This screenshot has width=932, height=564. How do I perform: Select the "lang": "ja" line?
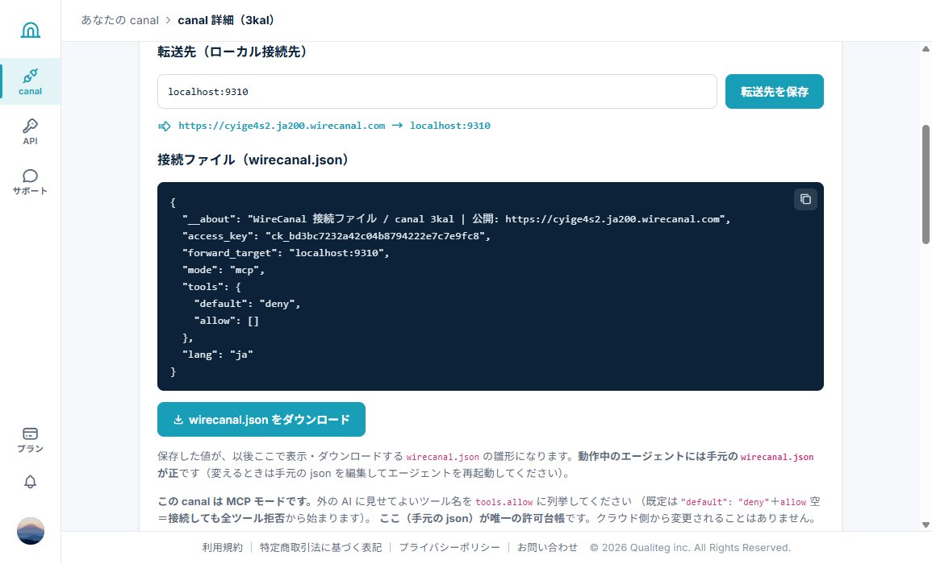pyautogui.click(x=218, y=355)
